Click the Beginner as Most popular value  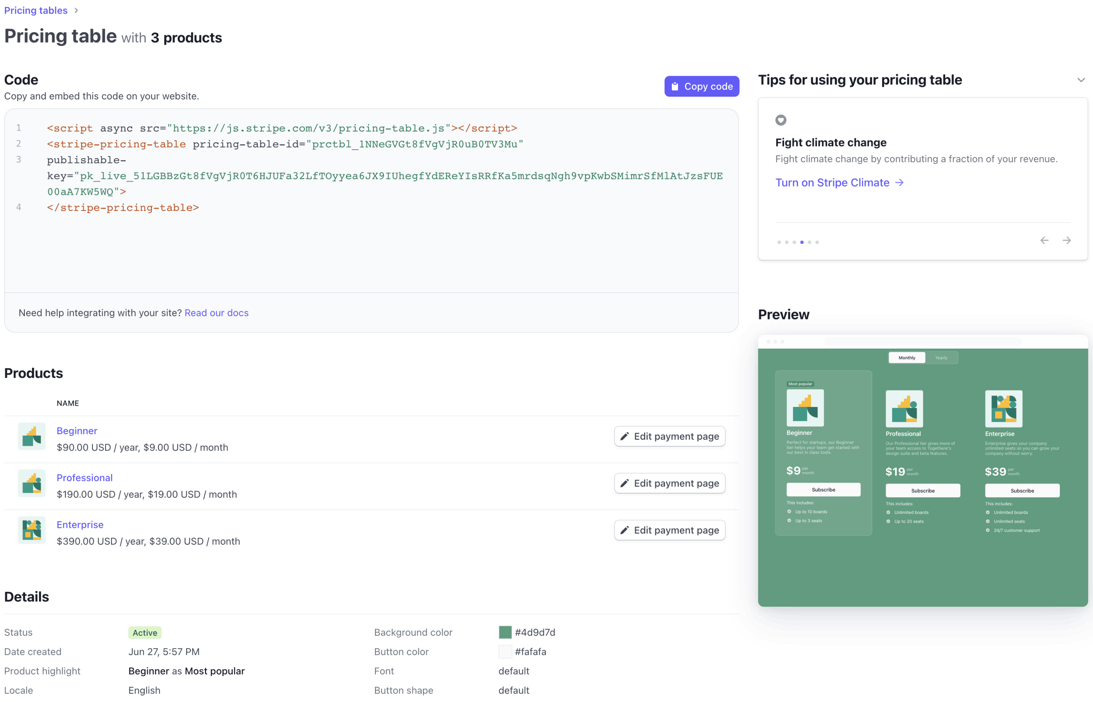tap(187, 671)
